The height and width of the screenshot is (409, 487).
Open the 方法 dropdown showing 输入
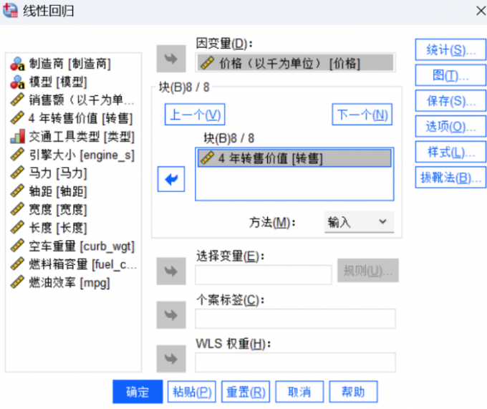(360, 222)
